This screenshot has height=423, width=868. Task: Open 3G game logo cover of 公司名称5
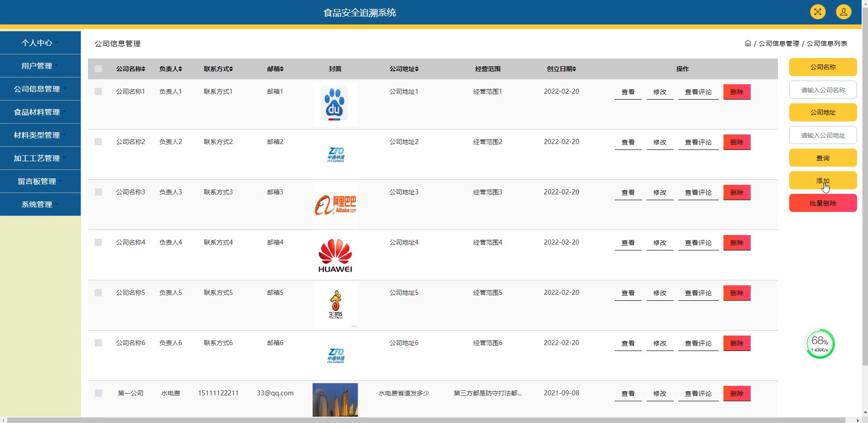335,305
